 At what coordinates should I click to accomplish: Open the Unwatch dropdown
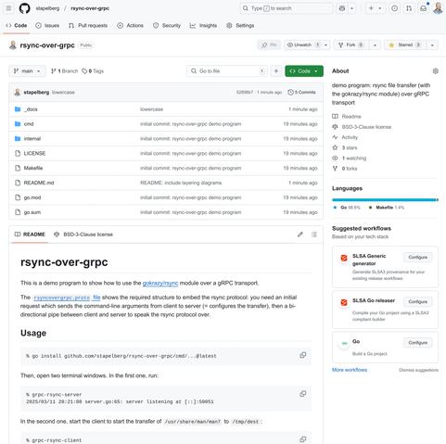pyautogui.click(x=307, y=45)
